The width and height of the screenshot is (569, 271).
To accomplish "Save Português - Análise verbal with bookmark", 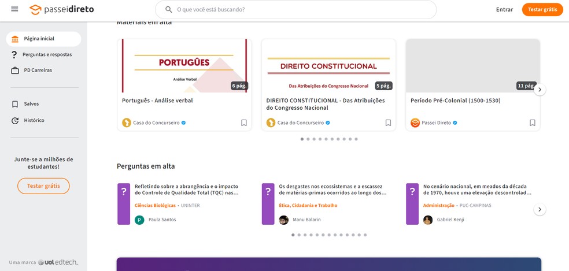I will tap(244, 122).
